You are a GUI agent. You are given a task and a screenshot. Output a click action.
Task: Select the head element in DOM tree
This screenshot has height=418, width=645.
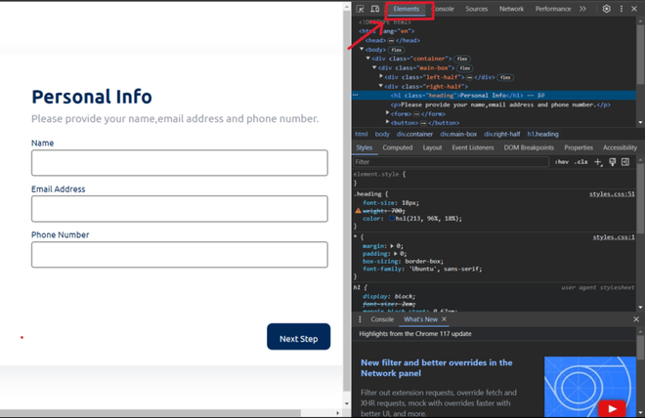coord(393,40)
